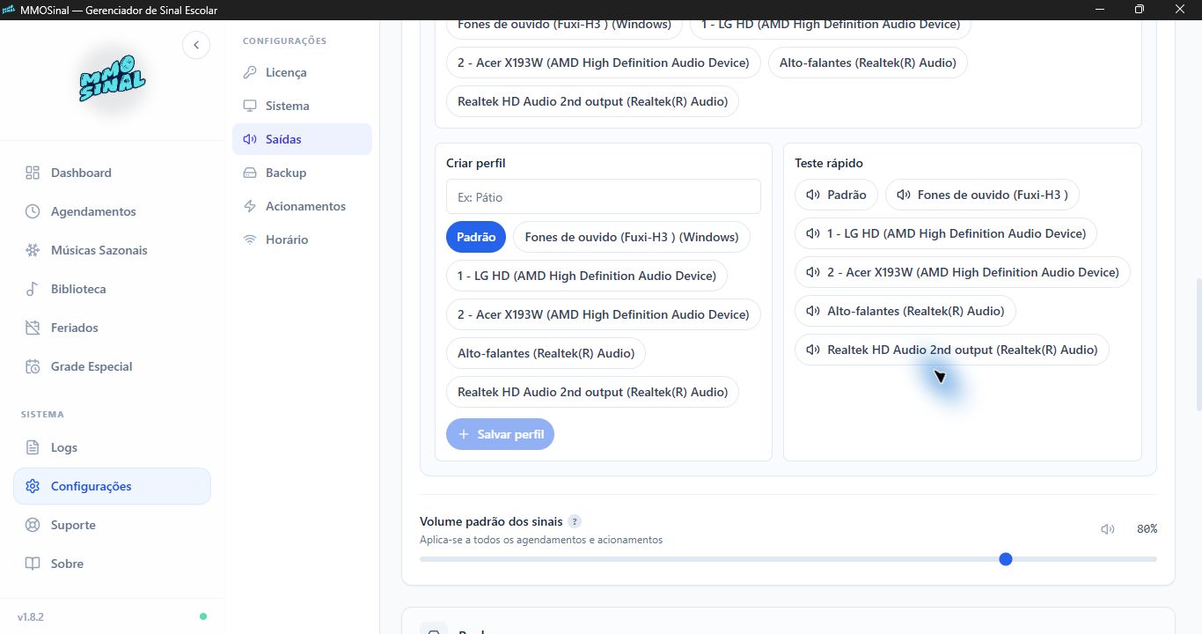Toggle 2 - Acer X193W chip above Criar perfil
The height and width of the screenshot is (634, 1202).
coord(604,63)
